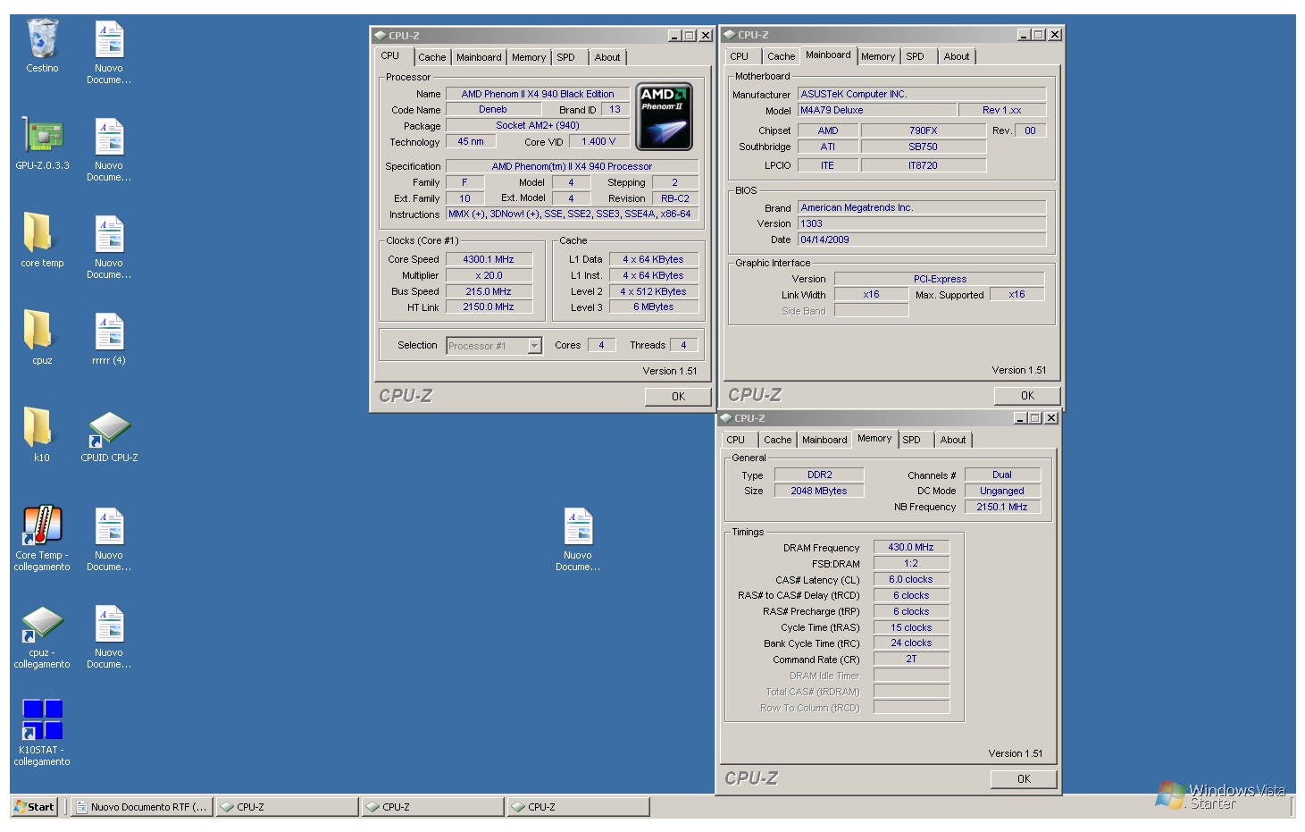Select the GPU-Z.0.3.3 desktop icon
Image resolution: width=1305 pixels, height=832 pixels.
point(42,137)
